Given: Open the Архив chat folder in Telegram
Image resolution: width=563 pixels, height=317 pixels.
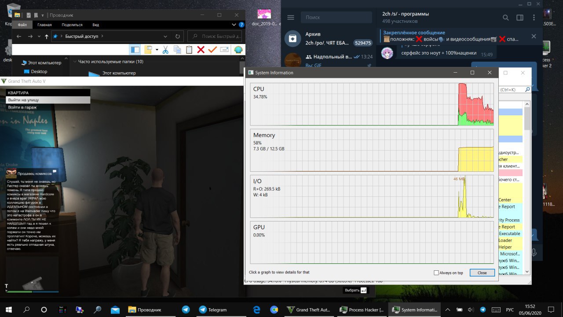Looking at the screenshot, I should click(329, 38).
